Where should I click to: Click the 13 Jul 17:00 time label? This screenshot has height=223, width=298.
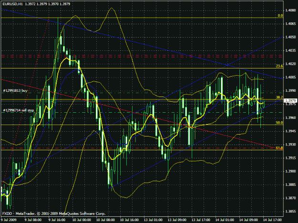click(201, 220)
